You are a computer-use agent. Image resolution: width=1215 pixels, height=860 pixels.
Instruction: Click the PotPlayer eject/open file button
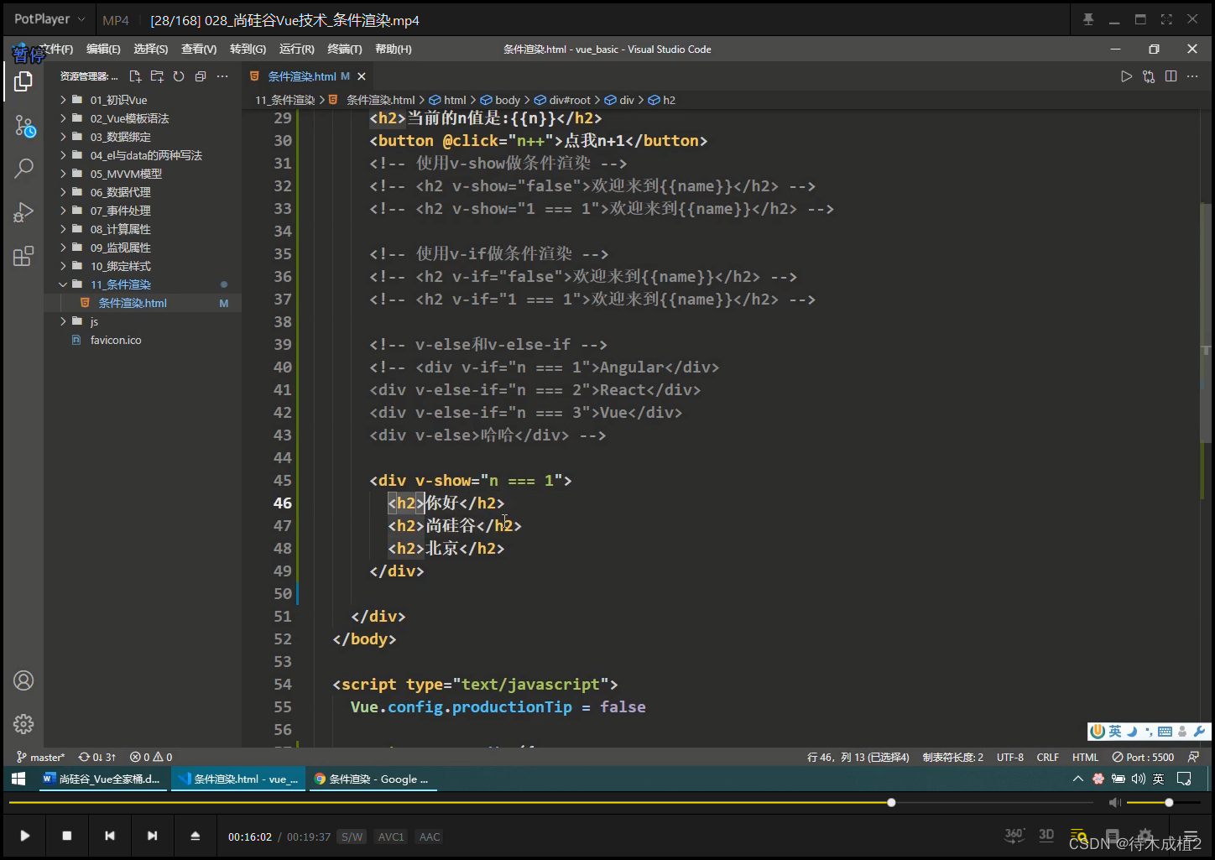click(195, 836)
